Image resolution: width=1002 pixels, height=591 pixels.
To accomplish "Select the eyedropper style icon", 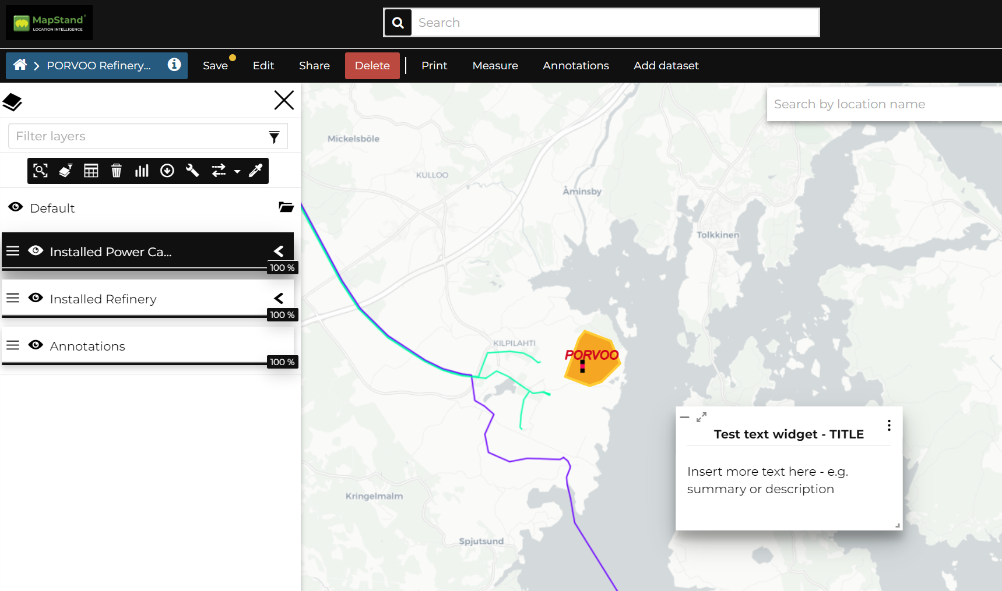I will 256,171.
